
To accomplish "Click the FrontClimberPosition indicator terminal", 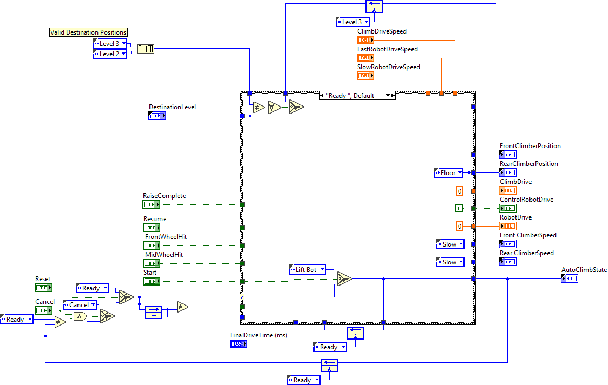I will coord(508,155).
